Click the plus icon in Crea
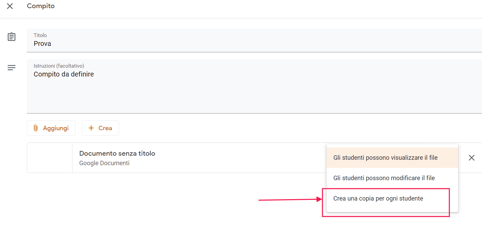This screenshot has height=242, width=482. 91,128
